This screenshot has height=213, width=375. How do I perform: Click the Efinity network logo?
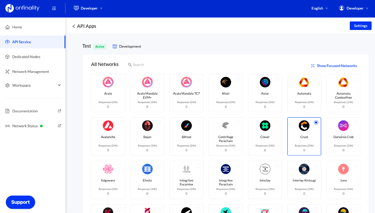pos(147,169)
